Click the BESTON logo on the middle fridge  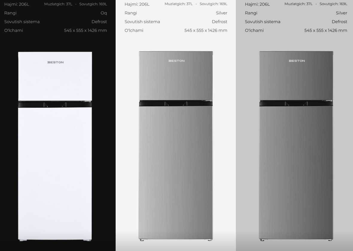(x=176, y=61)
